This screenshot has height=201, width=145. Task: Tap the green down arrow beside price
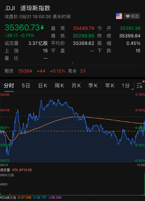[x=42, y=27]
